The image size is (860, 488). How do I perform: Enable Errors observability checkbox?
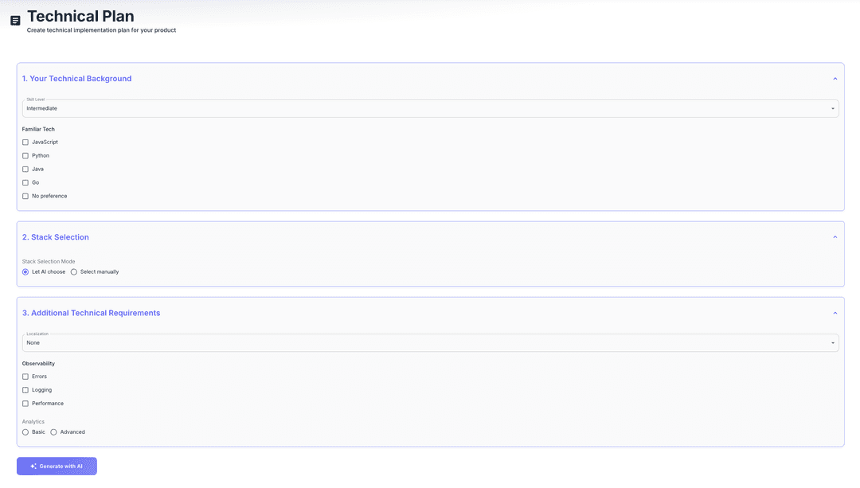click(x=25, y=377)
